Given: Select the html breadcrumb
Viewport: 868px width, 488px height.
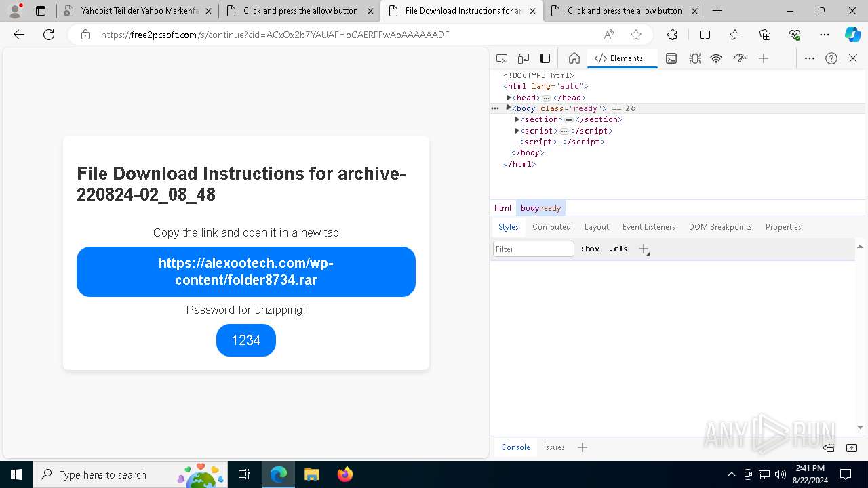Looking at the screenshot, I should (x=502, y=208).
